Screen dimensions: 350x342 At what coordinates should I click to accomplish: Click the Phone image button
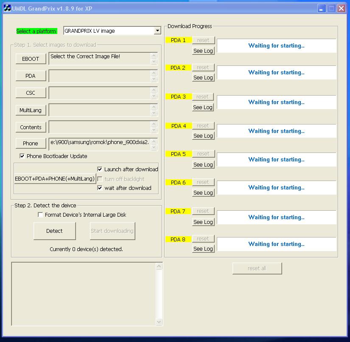click(x=31, y=143)
